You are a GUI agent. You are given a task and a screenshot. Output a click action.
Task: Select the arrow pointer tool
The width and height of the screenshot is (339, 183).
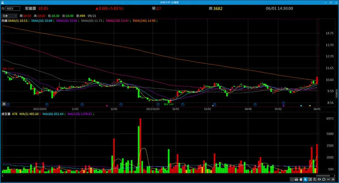(x=305, y=179)
